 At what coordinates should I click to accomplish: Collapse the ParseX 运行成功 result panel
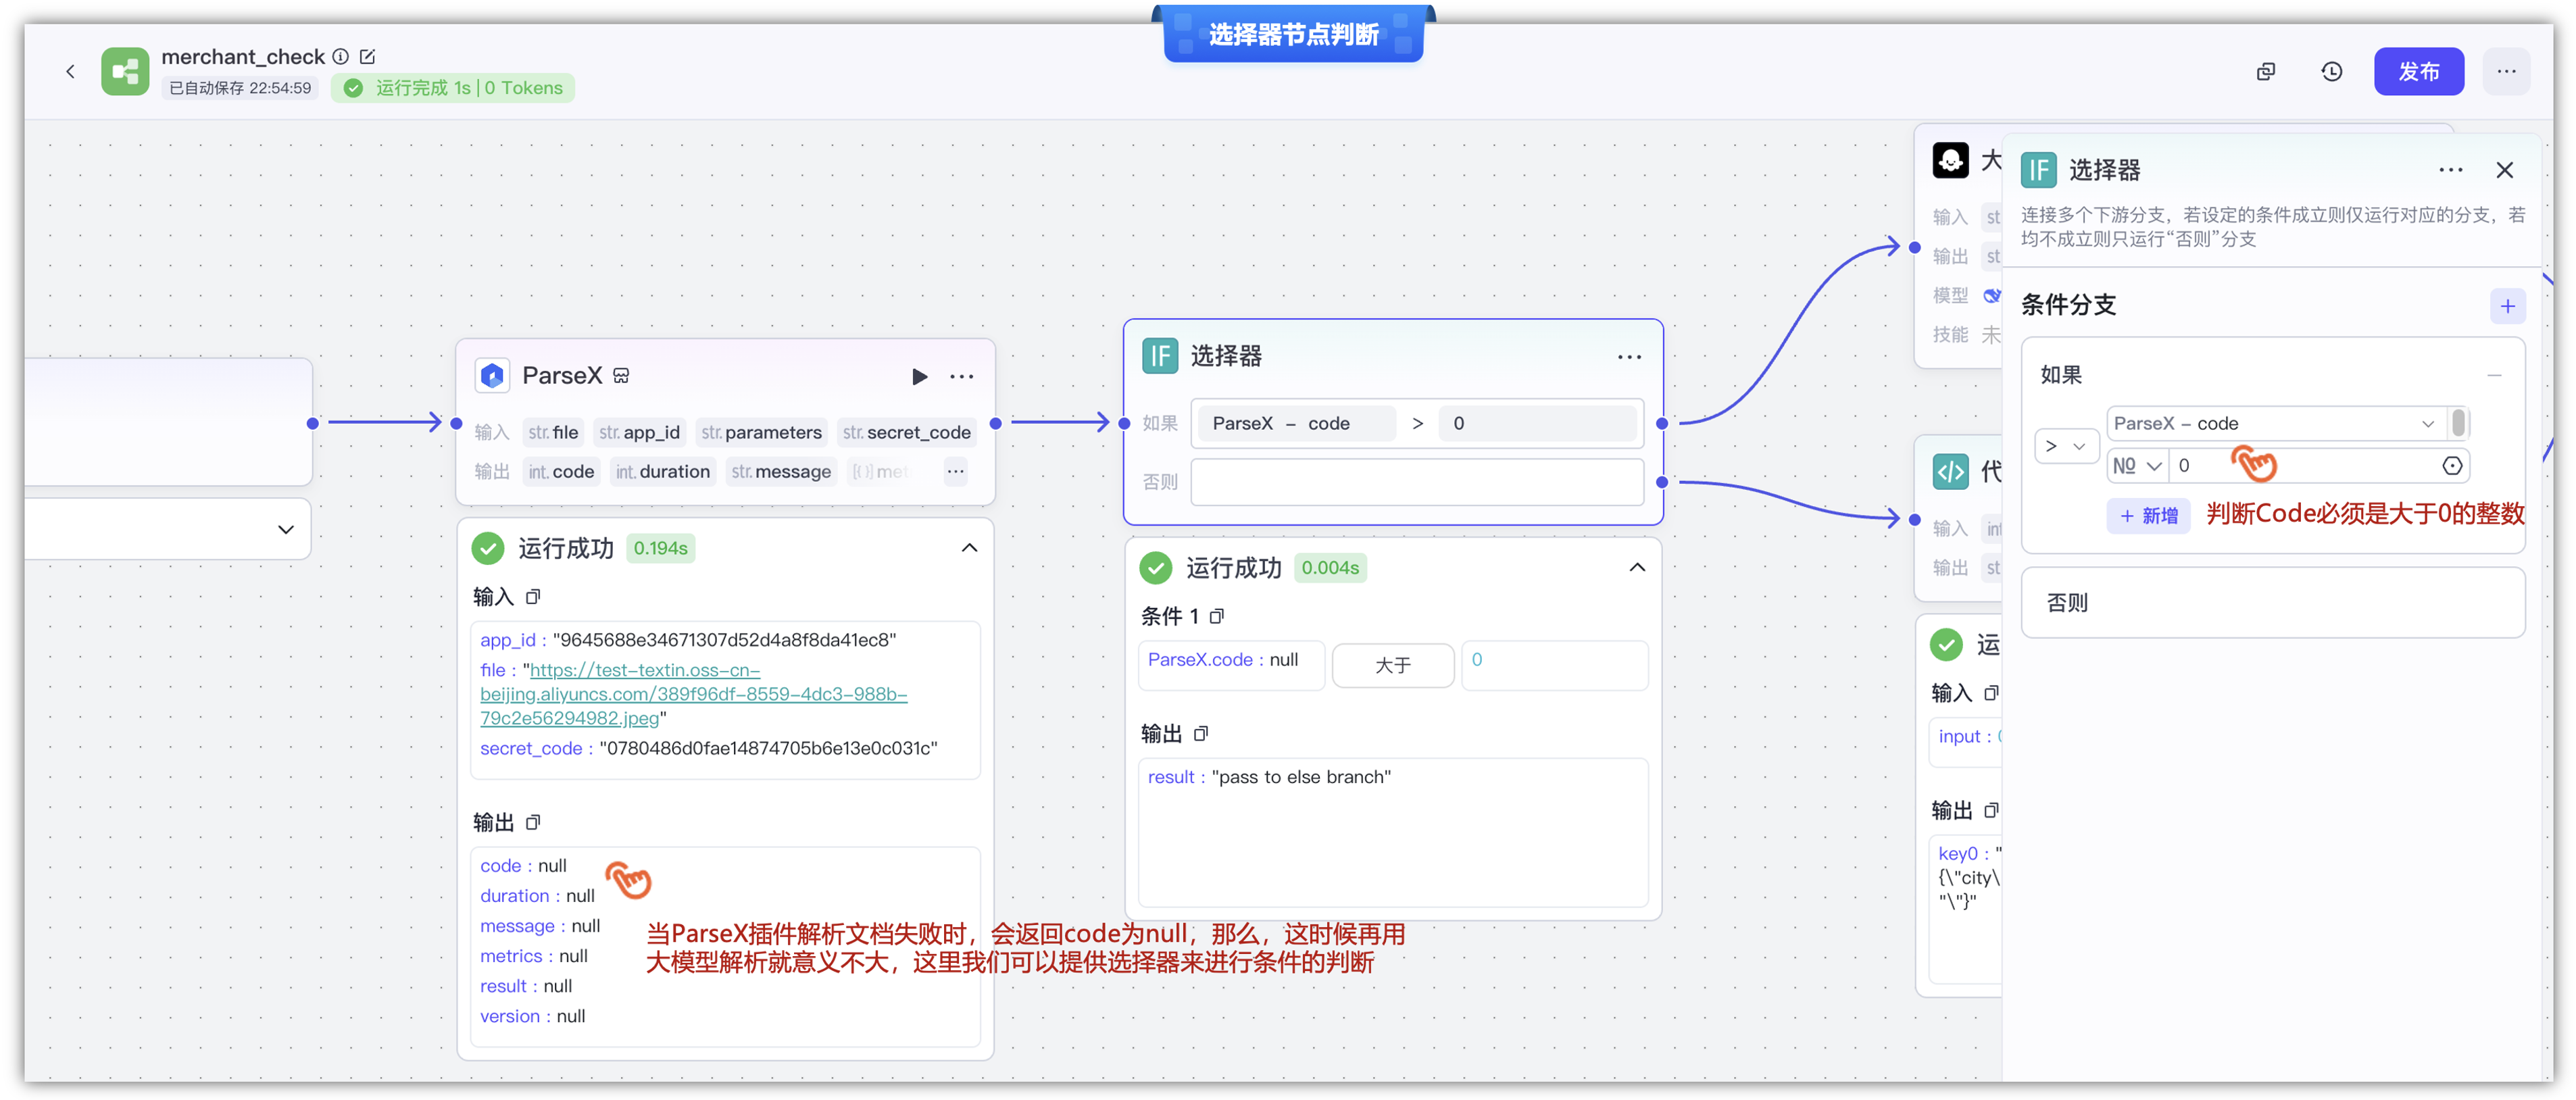[x=968, y=547]
